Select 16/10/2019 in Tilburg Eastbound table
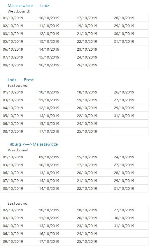This screenshot has width=149, height=246. pyautogui.click(x=49, y=233)
